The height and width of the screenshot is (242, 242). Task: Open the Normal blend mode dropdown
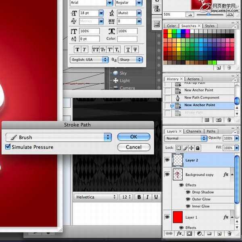(x=204, y=138)
